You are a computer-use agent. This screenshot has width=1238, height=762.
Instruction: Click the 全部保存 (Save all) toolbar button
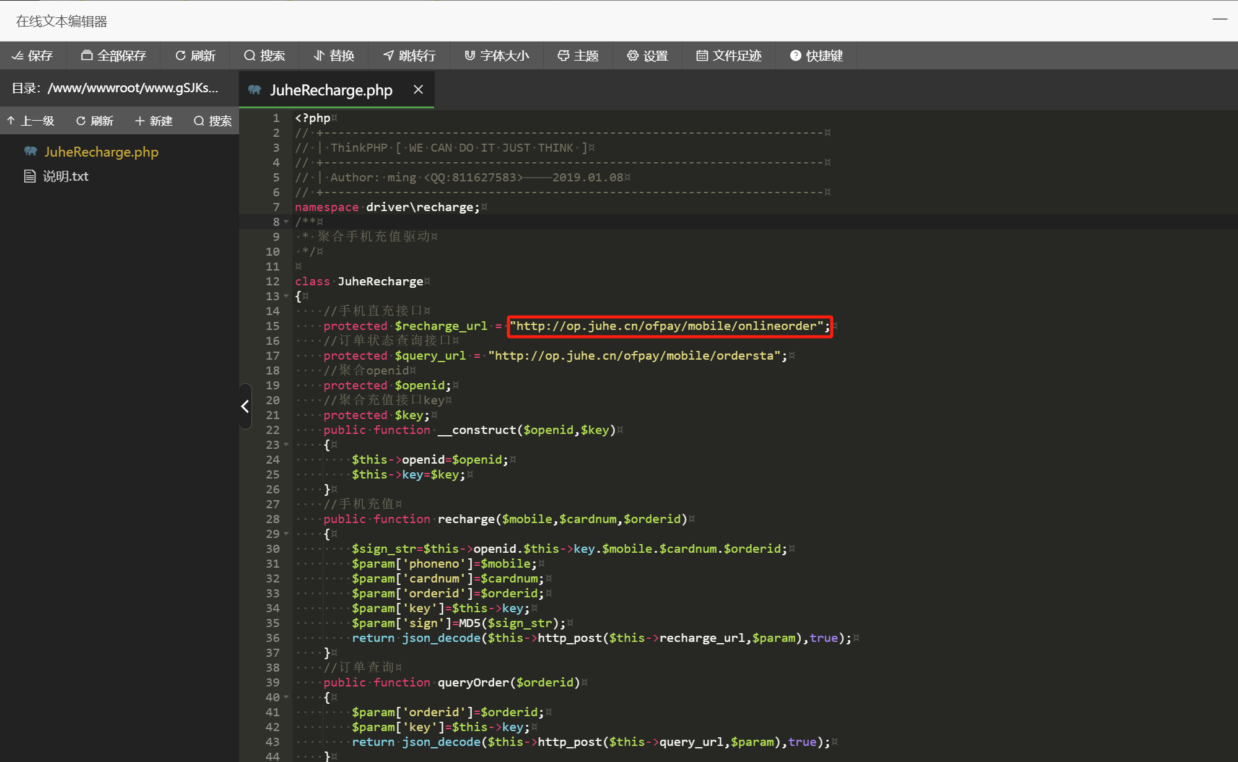coord(114,56)
